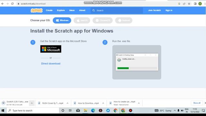Click the browser forward arrow
Viewport: 206px width, 116px height.
pyautogui.click(x=7, y=4)
